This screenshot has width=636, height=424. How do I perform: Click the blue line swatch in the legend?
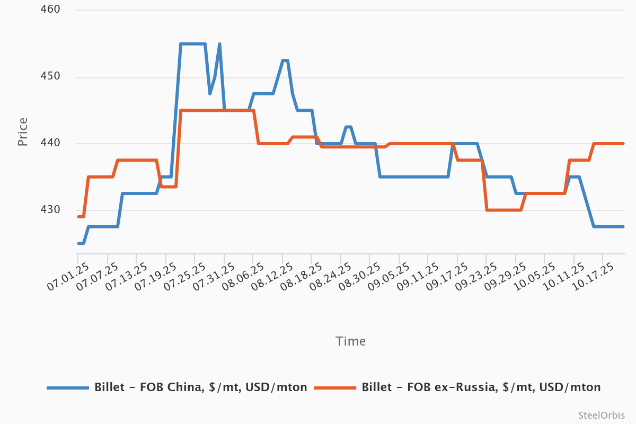(x=68, y=387)
